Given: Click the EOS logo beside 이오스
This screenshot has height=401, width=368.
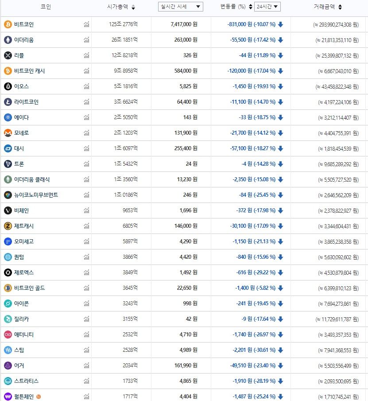Looking at the screenshot, I should click(x=8, y=86).
